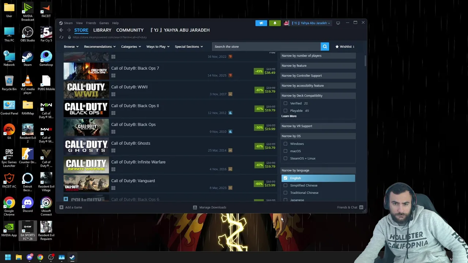Open the Special Sections dropdown

pyautogui.click(x=189, y=46)
